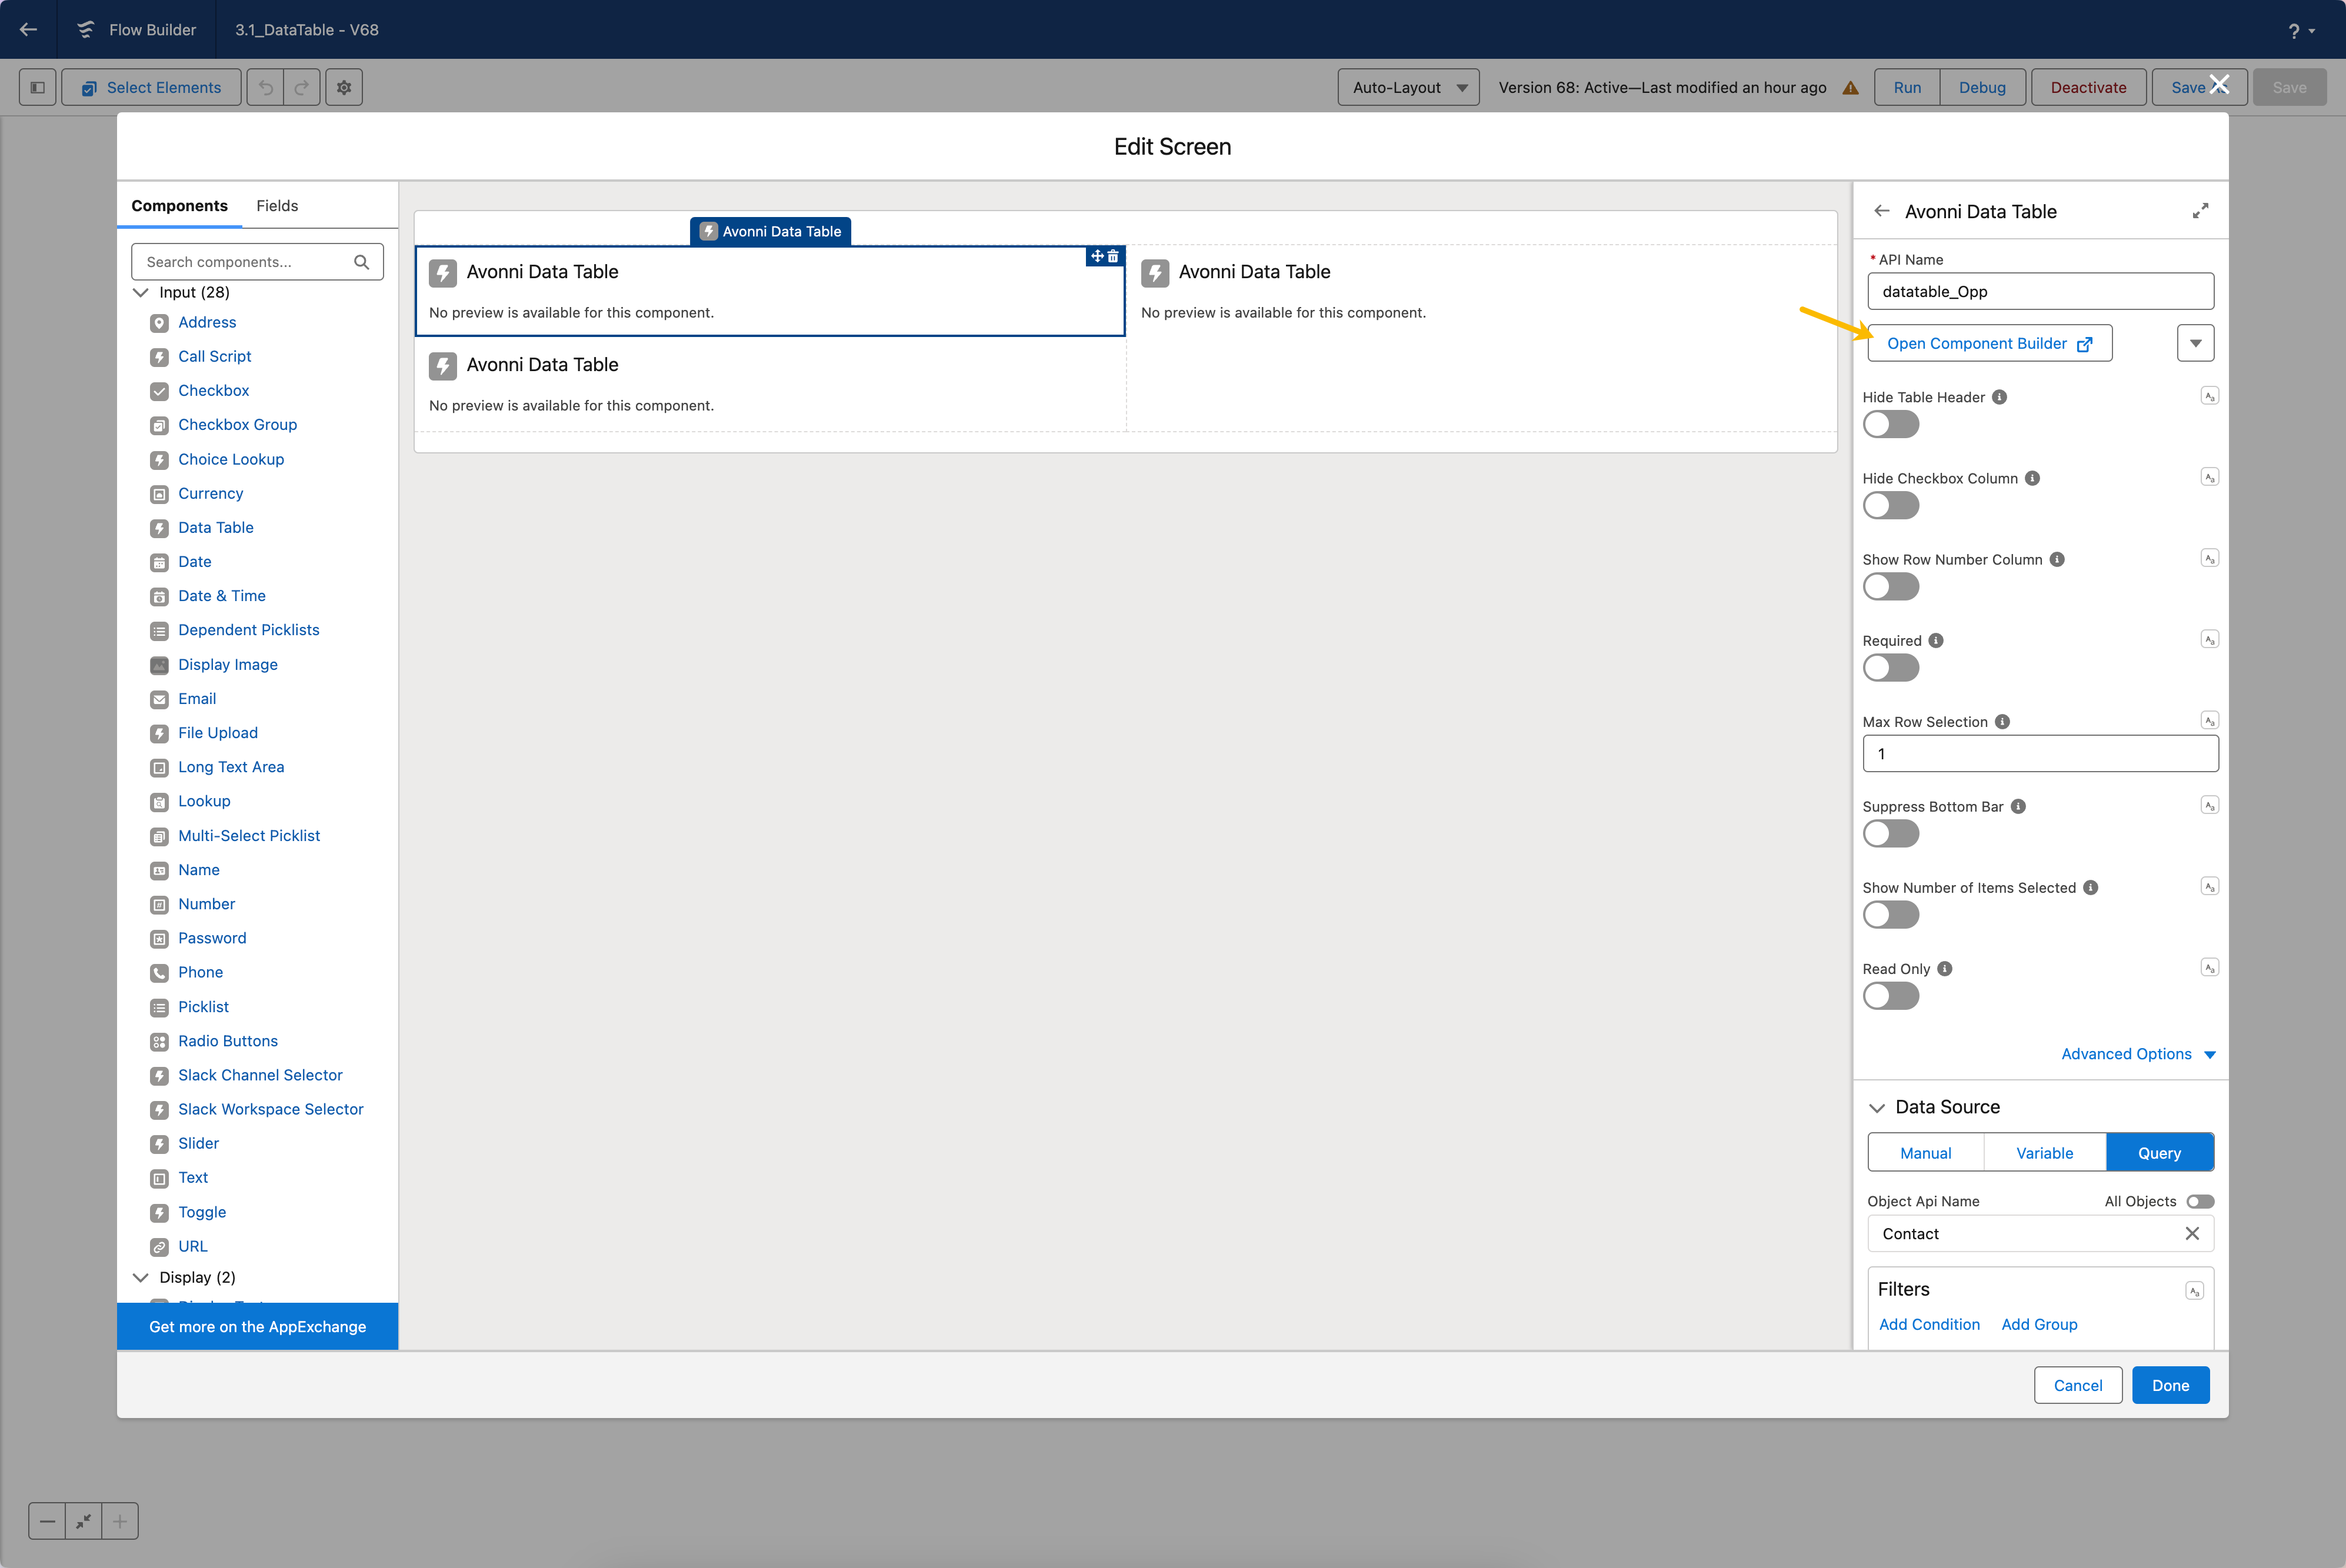Enable Suppress Bottom Bar switch
The width and height of the screenshot is (2346, 1568).
(1890, 833)
